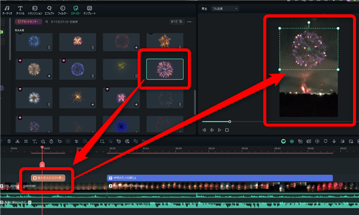The height and width of the screenshot is (215, 359).
Task: Click the trash delete icon in timeline toolbar
Action: [9, 142]
